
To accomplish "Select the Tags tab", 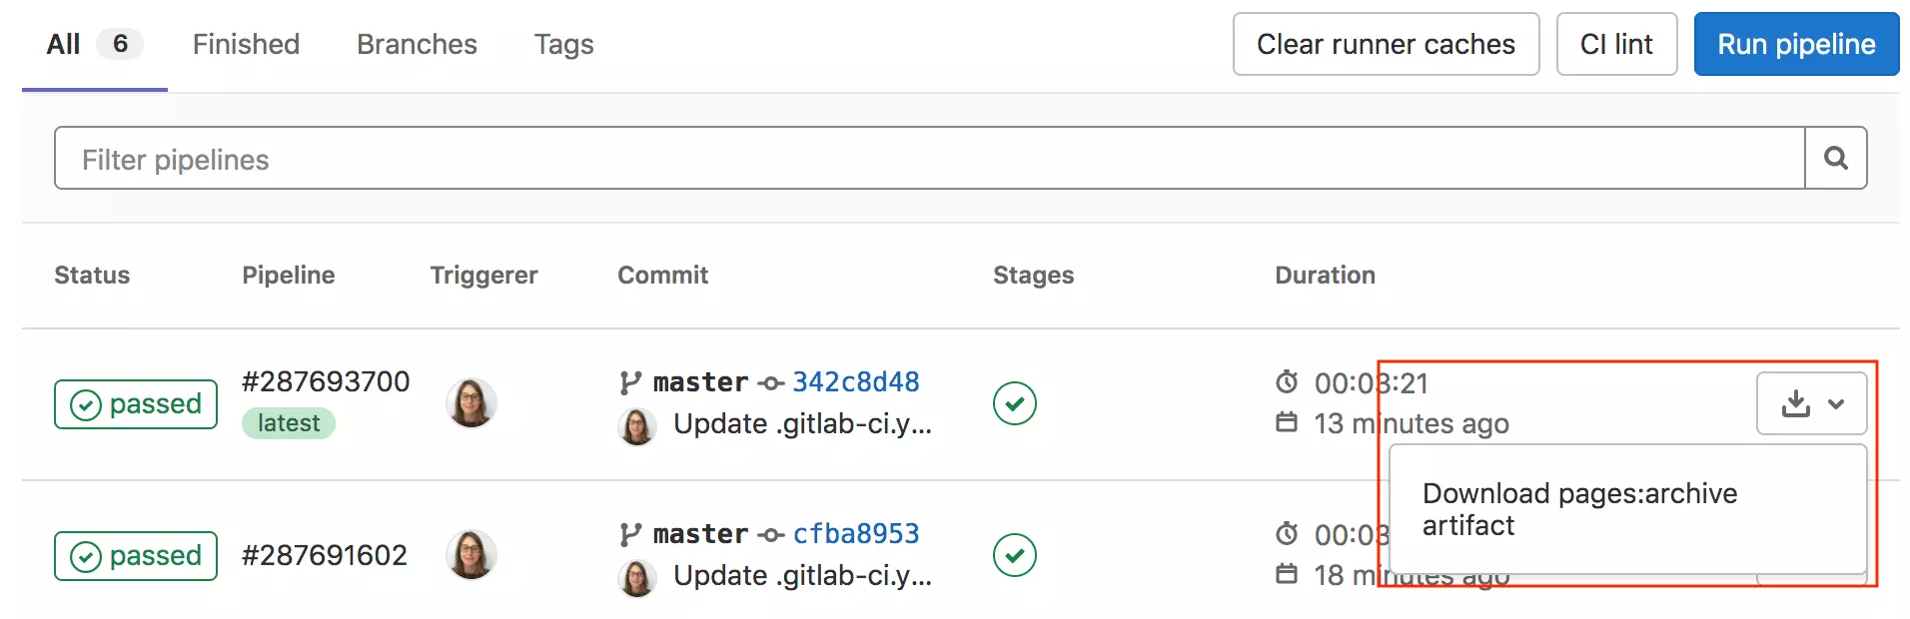I will coord(563,44).
